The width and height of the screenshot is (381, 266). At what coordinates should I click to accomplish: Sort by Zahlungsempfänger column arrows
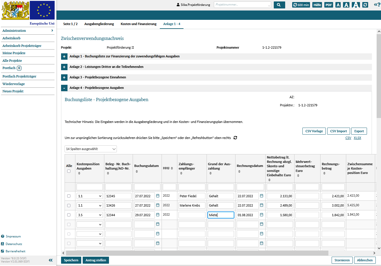coord(181,173)
